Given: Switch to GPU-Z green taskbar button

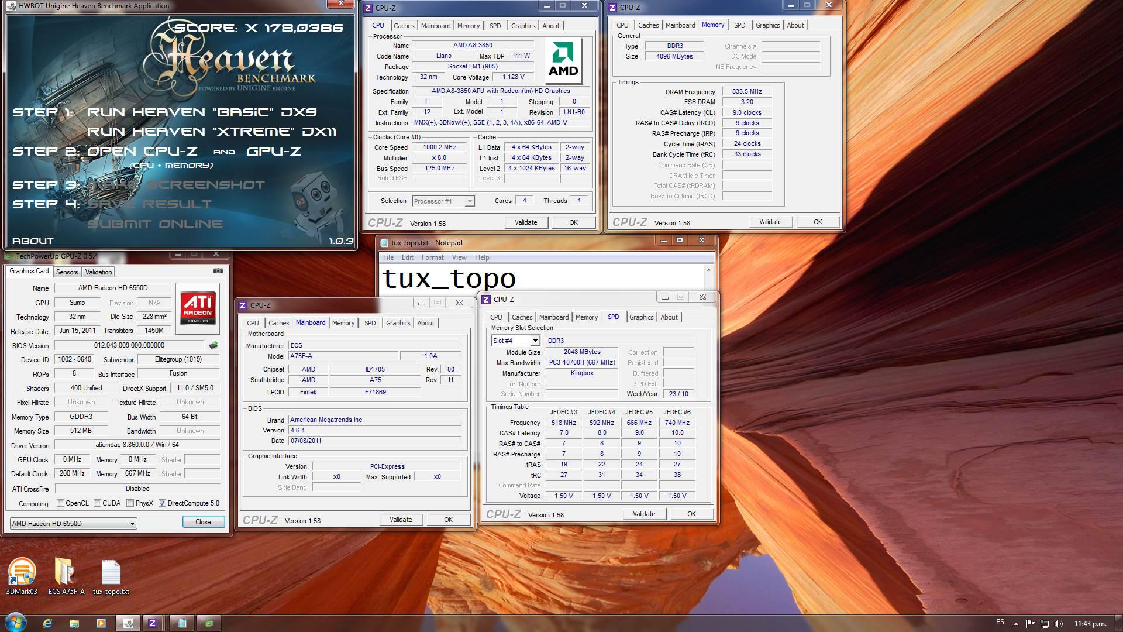Looking at the screenshot, I should click(209, 623).
